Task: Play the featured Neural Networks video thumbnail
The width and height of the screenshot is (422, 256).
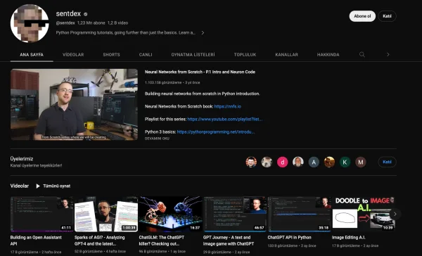Action: coord(74,105)
